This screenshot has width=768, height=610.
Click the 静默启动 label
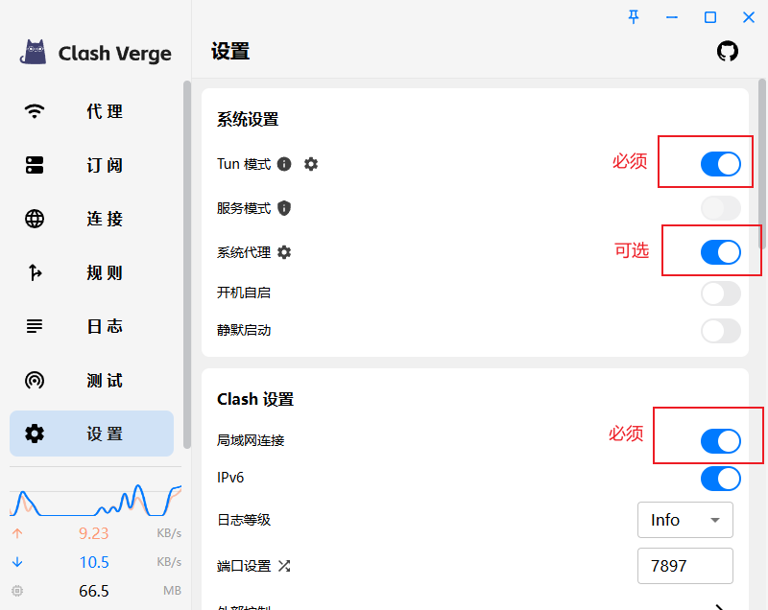pyautogui.click(x=244, y=330)
